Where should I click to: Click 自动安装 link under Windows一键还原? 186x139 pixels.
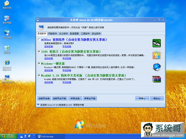pos(49,70)
